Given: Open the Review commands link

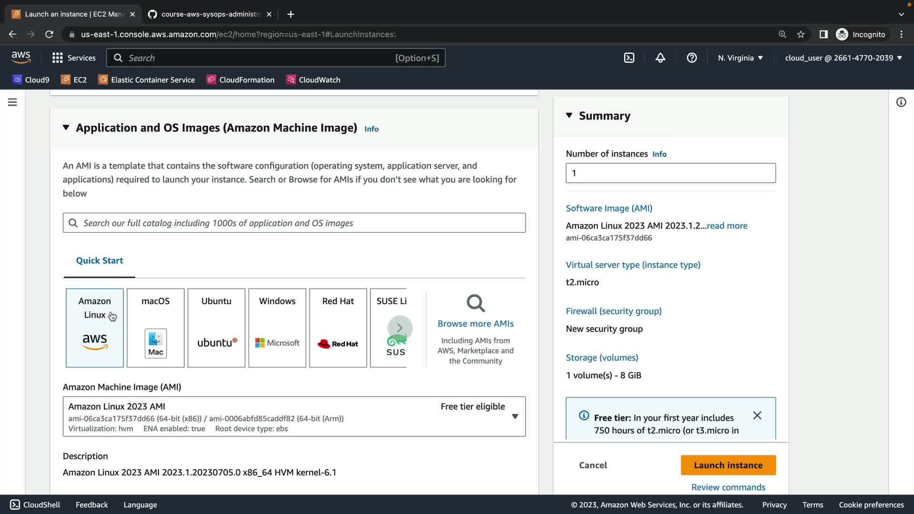Looking at the screenshot, I should coord(728,487).
